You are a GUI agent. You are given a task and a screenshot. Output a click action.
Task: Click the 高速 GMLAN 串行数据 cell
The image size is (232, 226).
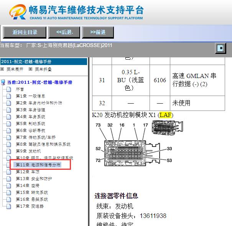click(197, 80)
